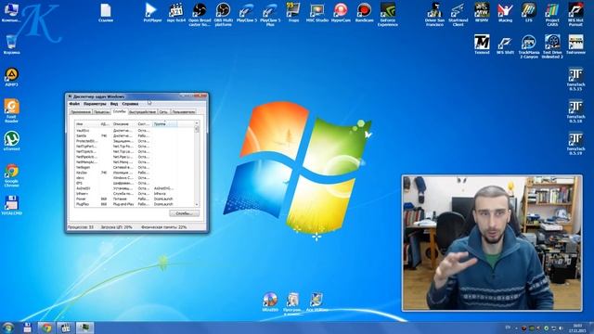Select the EFS service row
The image size is (594, 334).
(x=135, y=183)
